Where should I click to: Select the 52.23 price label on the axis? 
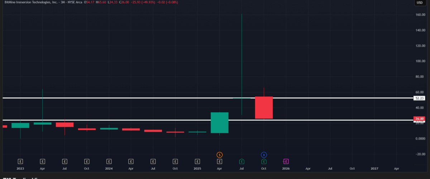[x=419, y=98]
